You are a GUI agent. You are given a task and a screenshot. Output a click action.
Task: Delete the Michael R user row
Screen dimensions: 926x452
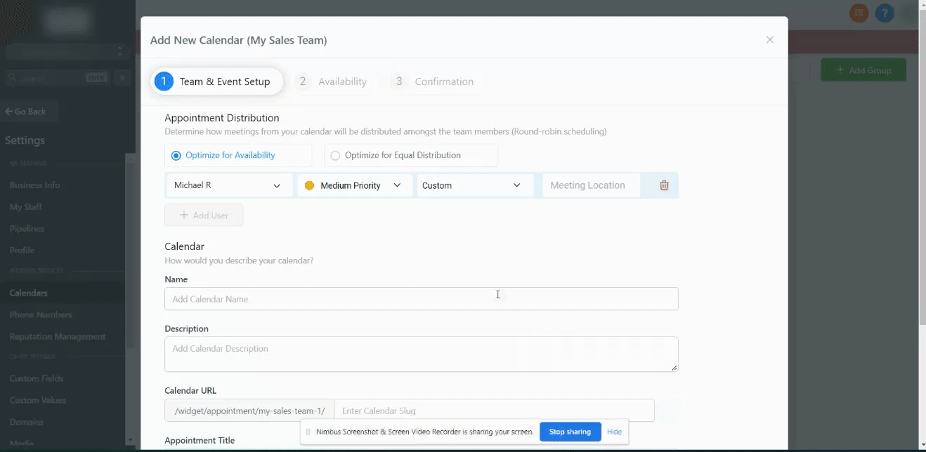pyautogui.click(x=664, y=185)
